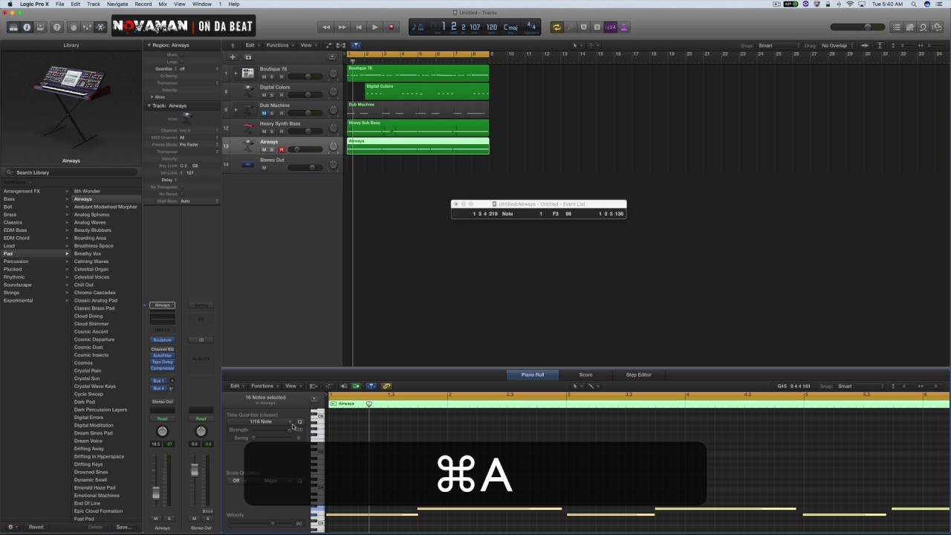951x535 pixels.
Task: Switch to the Step Editor tab
Action: [638, 374]
